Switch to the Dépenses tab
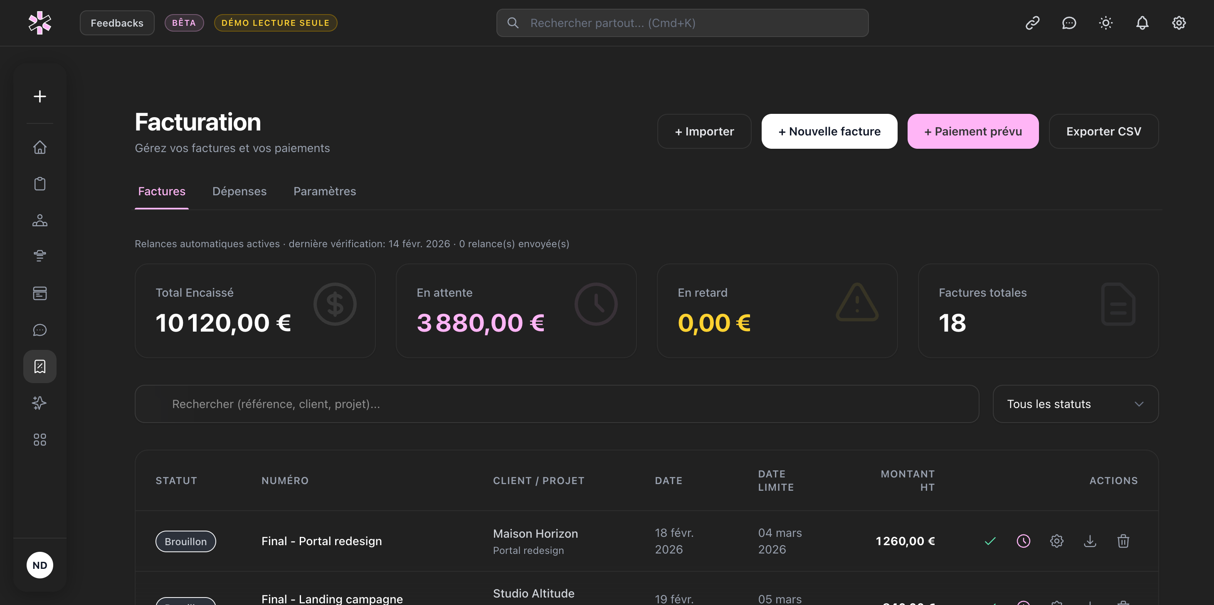 [239, 191]
